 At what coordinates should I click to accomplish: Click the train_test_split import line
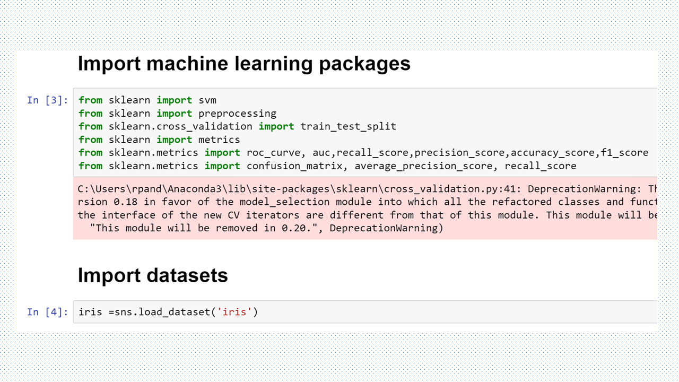[237, 126]
